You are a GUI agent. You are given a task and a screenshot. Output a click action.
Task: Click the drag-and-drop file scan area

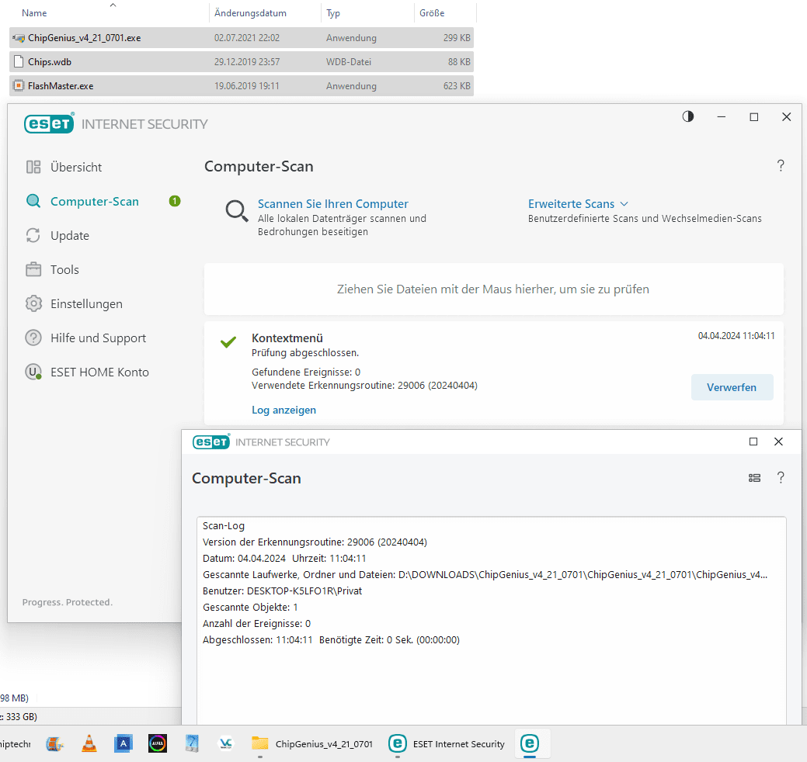coord(493,289)
